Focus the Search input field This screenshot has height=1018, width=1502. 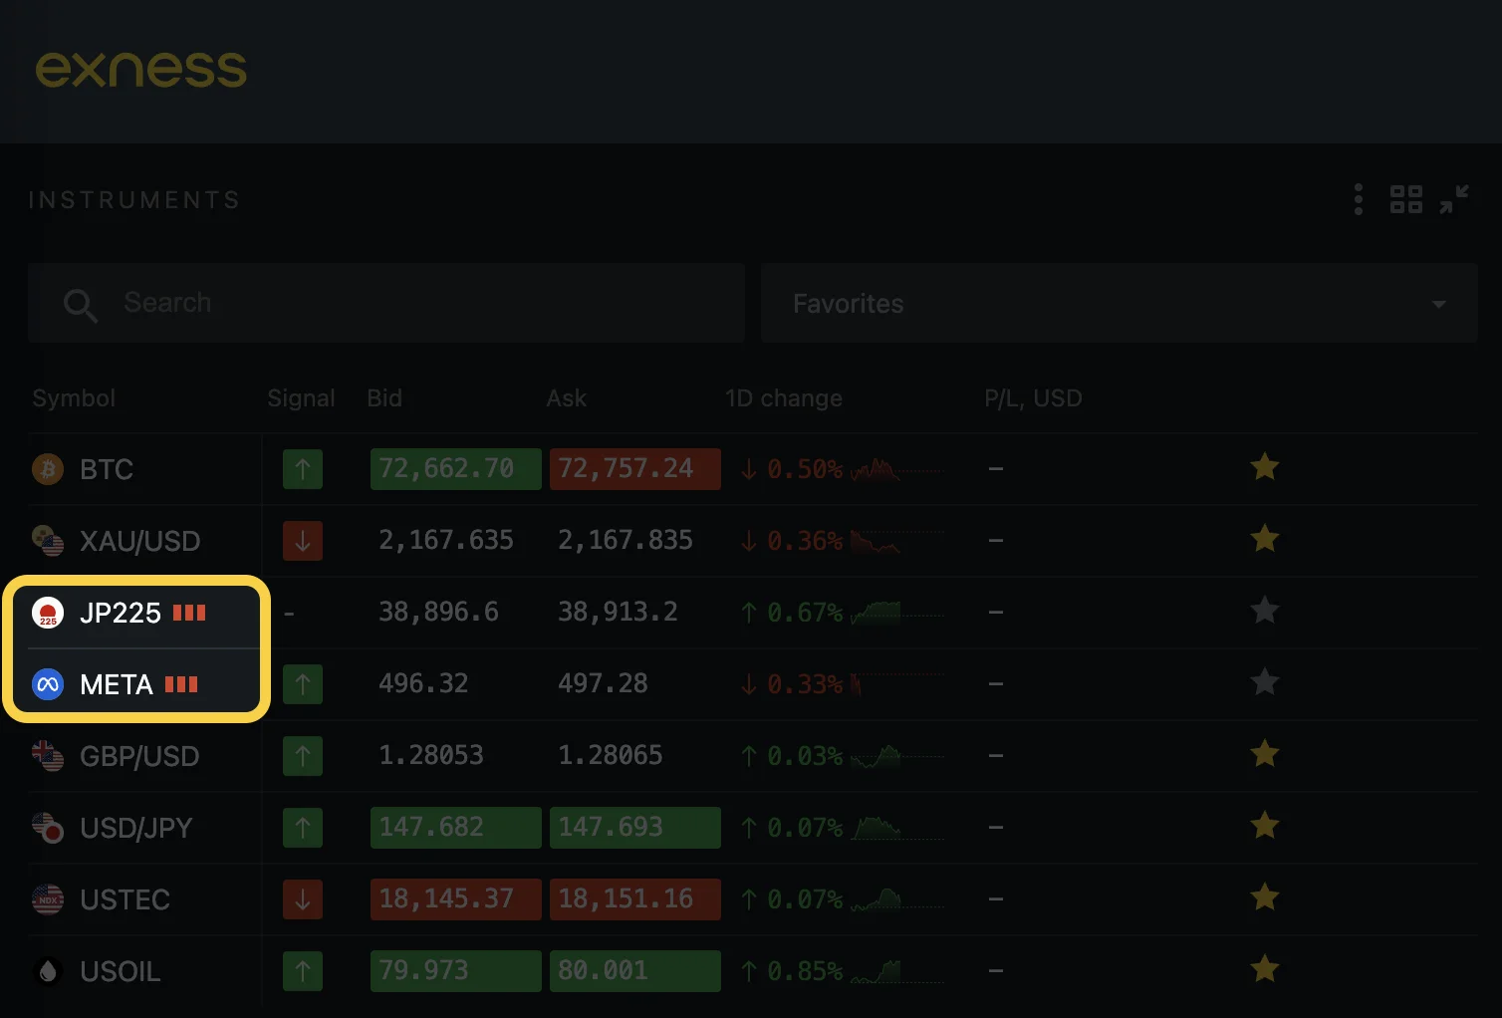click(386, 303)
